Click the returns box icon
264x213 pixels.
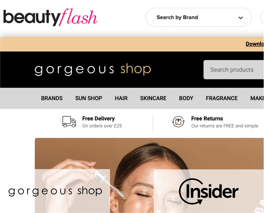click(x=178, y=122)
